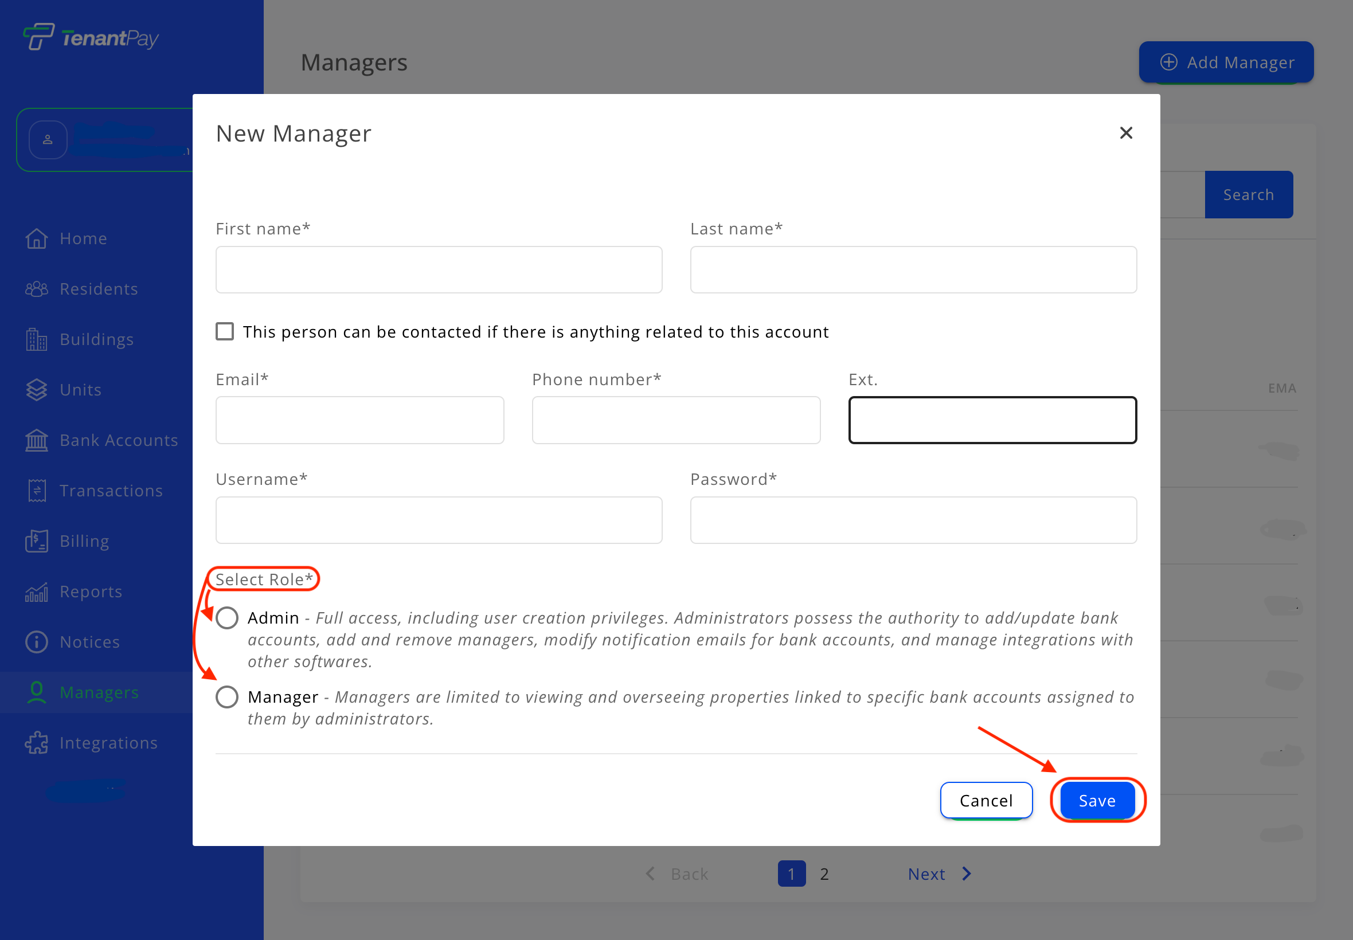Select the Admin role radio button
The width and height of the screenshot is (1353, 940).
point(227,618)
